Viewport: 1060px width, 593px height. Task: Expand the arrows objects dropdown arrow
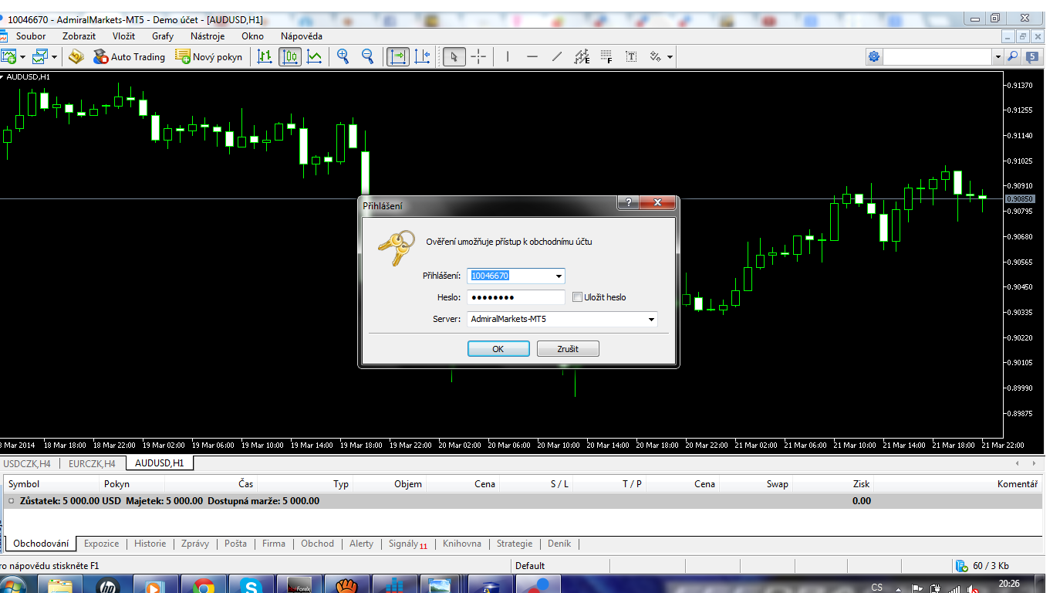click(670, 57)
